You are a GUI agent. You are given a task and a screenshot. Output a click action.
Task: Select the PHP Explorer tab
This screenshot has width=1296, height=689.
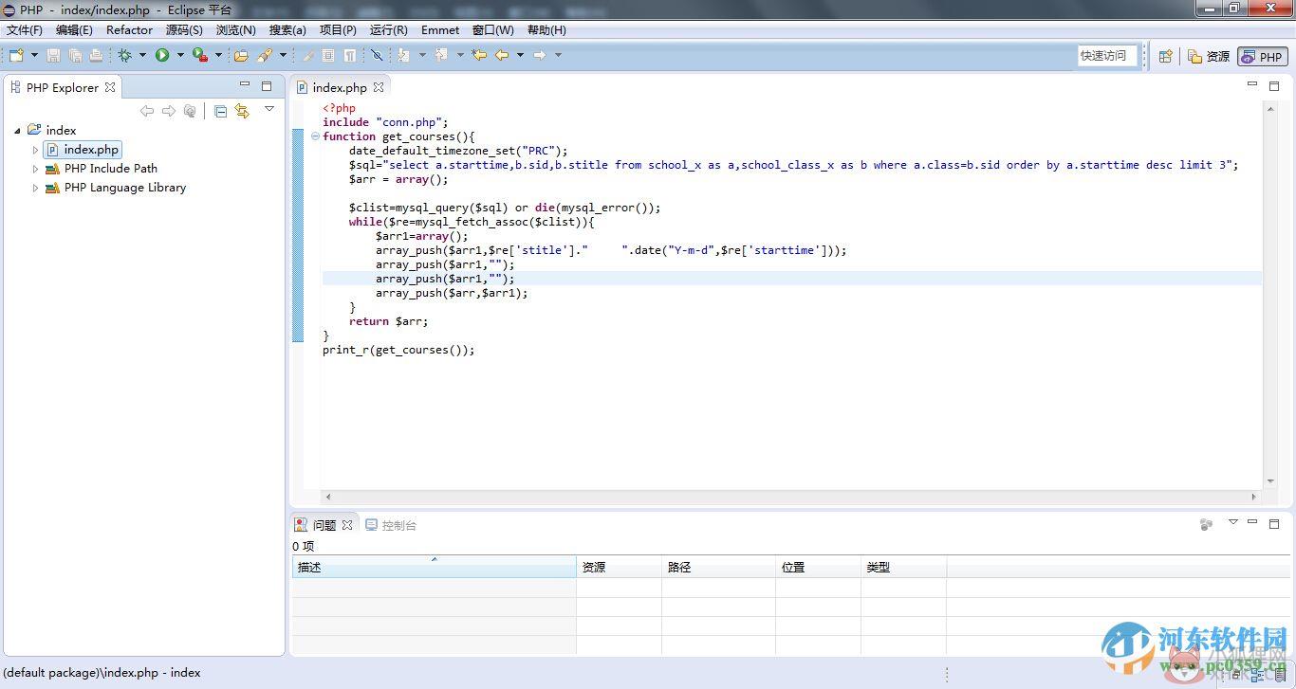(x=61, y=87)
